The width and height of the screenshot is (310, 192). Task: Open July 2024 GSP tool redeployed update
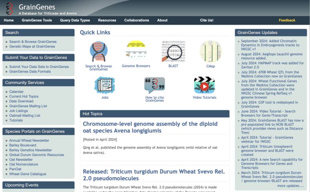pyautogui.click(x=269, y=104)
